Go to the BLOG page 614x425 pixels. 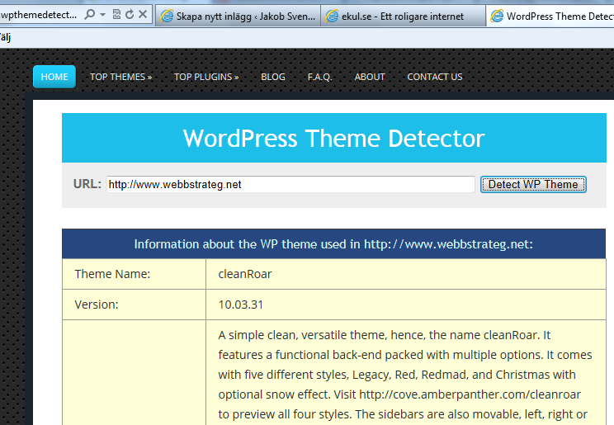click(x=273, y=77)
